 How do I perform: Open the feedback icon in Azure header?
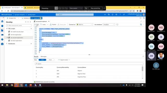click(124, 14)
